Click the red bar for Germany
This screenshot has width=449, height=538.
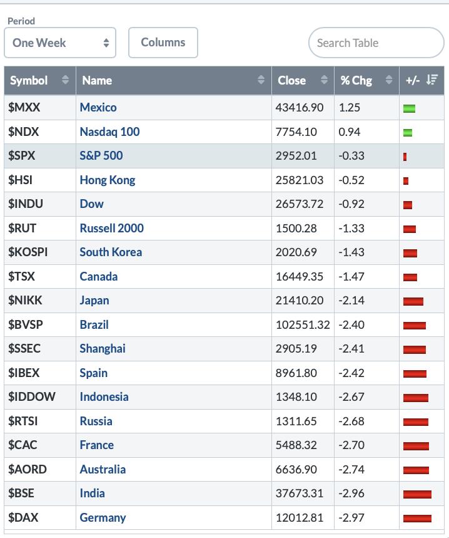coord(417,519)
